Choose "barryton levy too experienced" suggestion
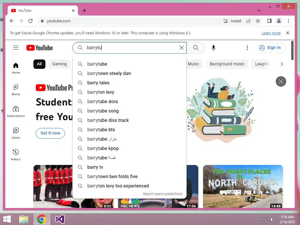 tap(129, 186)
